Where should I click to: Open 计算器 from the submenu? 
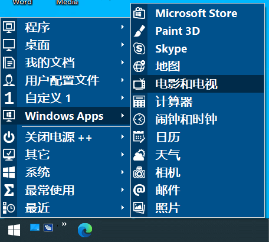coord(198,102)
